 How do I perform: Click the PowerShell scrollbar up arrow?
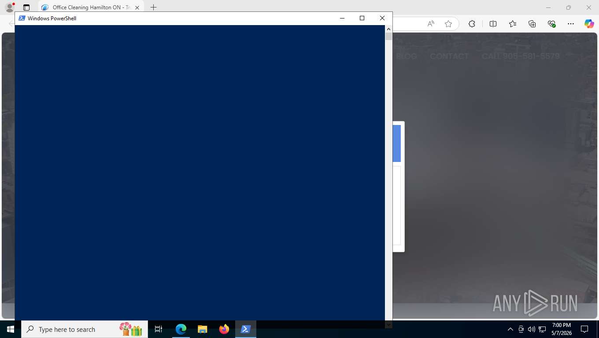(x=388, y=29)
